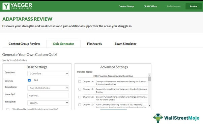Viewport: 203px width, 126px height.
Task: Open the Questions count dropdown
Action: pyautogui.click(x=48, y=73)
